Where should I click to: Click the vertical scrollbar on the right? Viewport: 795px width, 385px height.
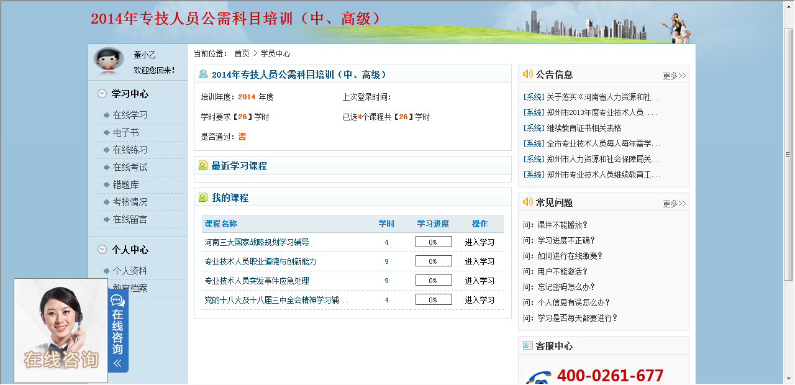click(x=789, y=155)
